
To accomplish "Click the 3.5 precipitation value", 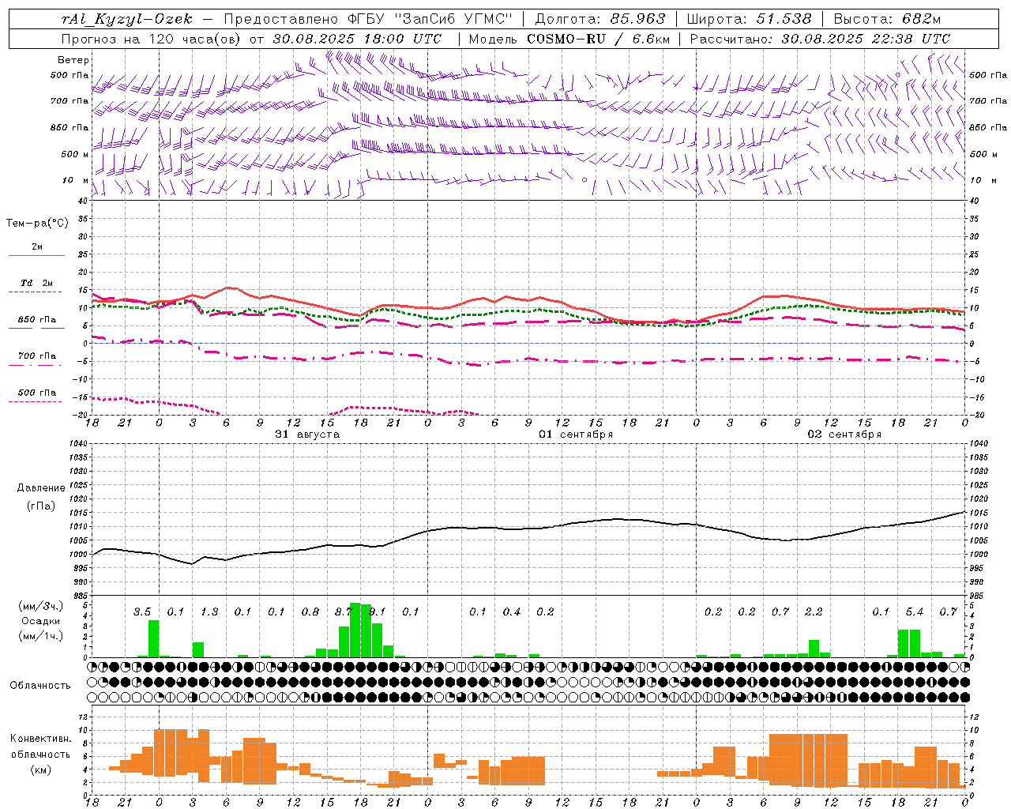I will tap(142, 611).
